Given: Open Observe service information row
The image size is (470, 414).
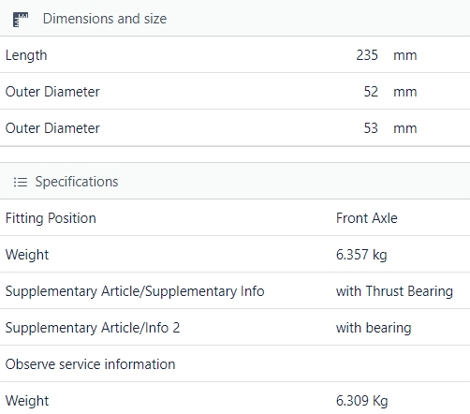Looking at the screenshot, I should [235, 363].
